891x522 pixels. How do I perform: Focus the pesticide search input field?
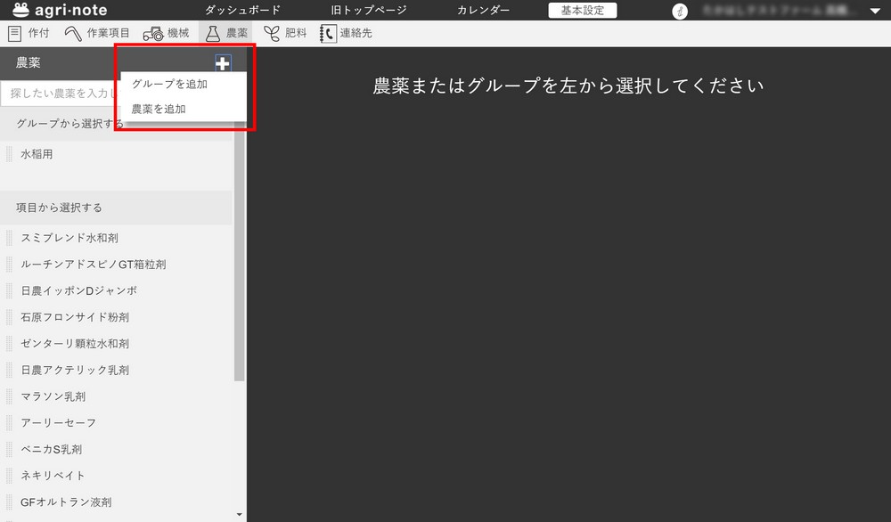pyautogui.click(x=61, y=93)
